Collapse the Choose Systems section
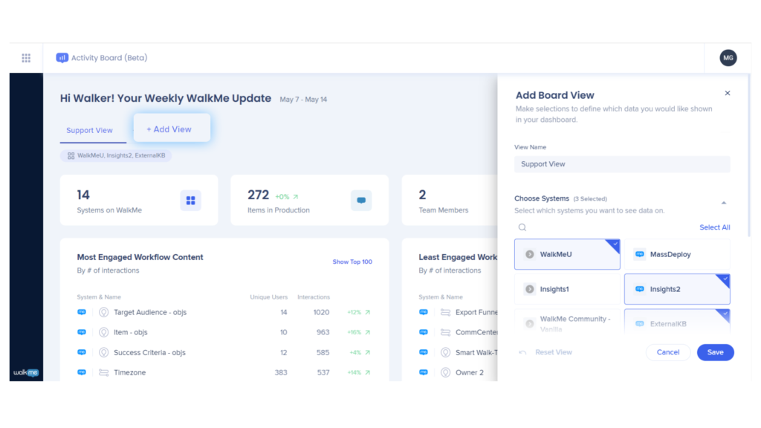Viewport: 761px width, 428px height. (x=724, y=202)
